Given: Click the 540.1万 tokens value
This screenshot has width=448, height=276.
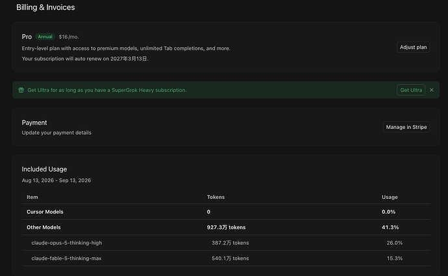Looking at the screenshot, I should pos(230,259).
